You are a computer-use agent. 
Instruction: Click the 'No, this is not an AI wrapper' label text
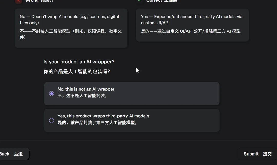point(86,89)
